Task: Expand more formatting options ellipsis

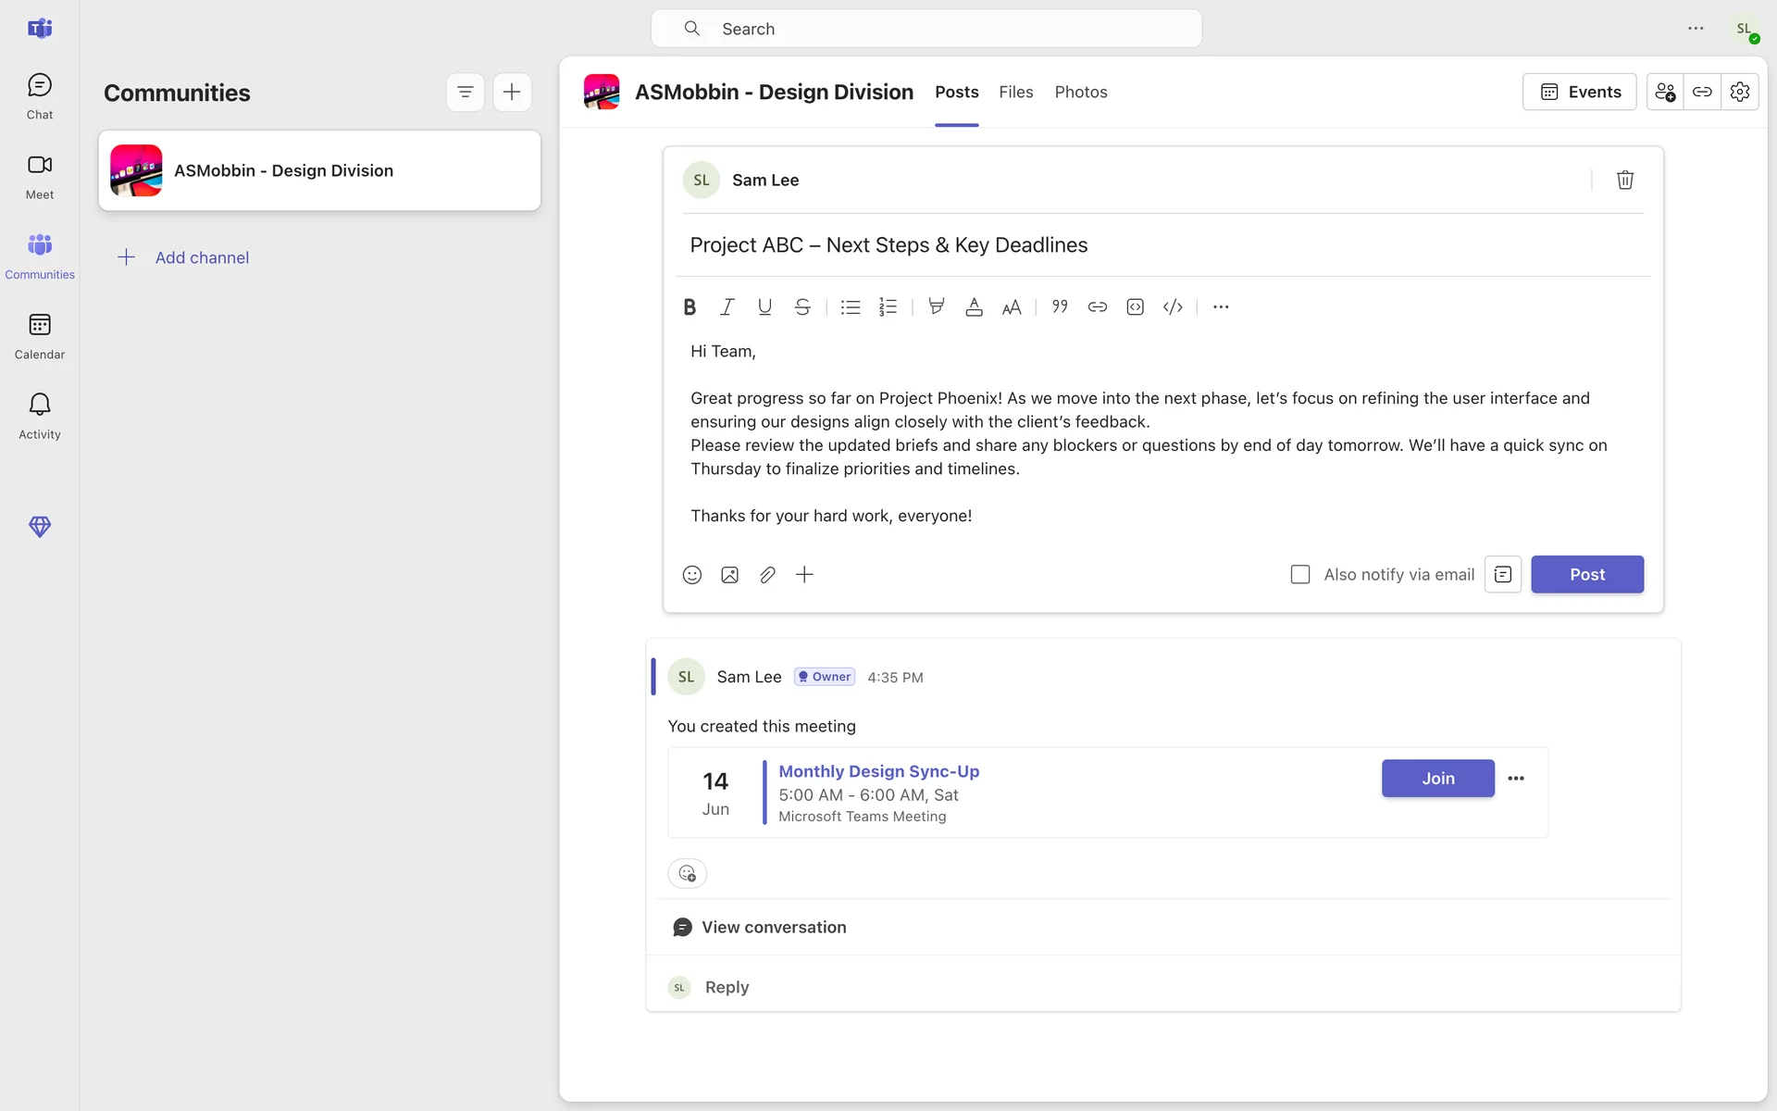Action: pos(1221,307)
